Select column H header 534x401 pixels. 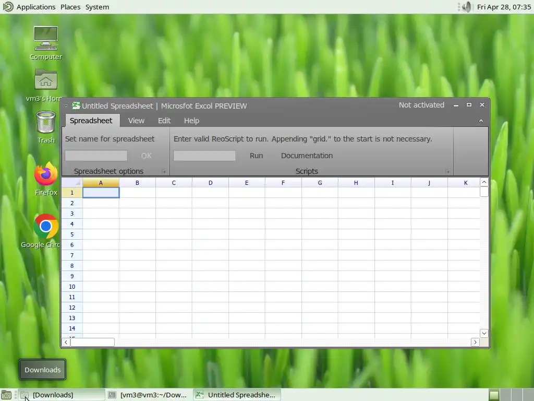356,183
